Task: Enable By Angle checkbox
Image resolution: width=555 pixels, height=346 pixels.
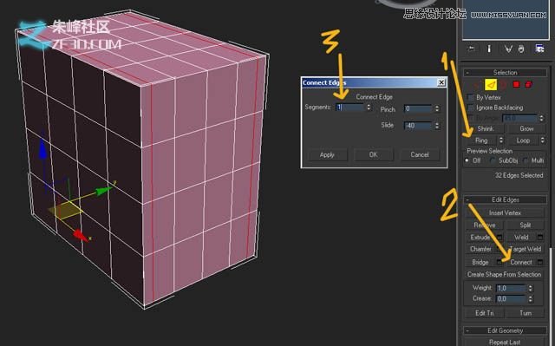Action: click(470, 118)
